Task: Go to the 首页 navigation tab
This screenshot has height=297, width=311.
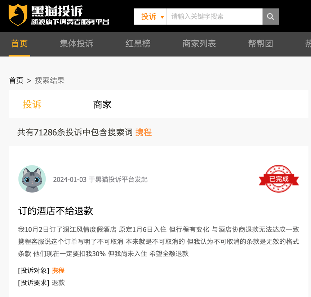Action: point(19,44)
